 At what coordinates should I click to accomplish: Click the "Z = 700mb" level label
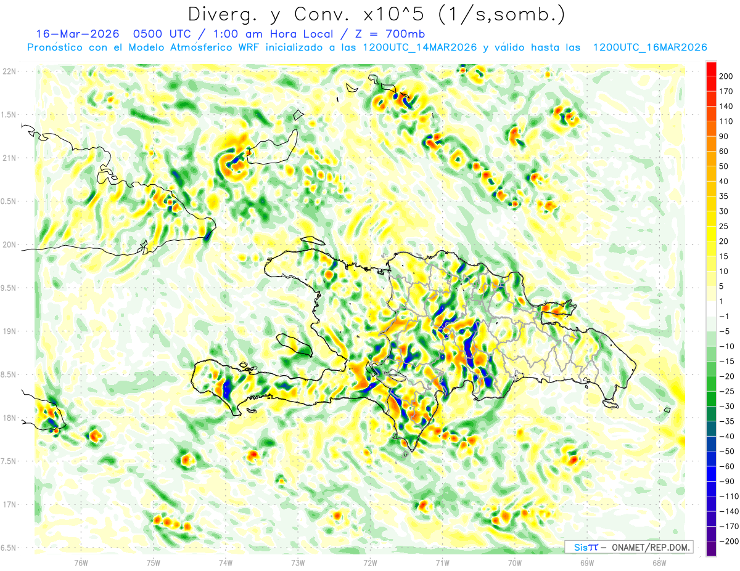tap(390, 34)
